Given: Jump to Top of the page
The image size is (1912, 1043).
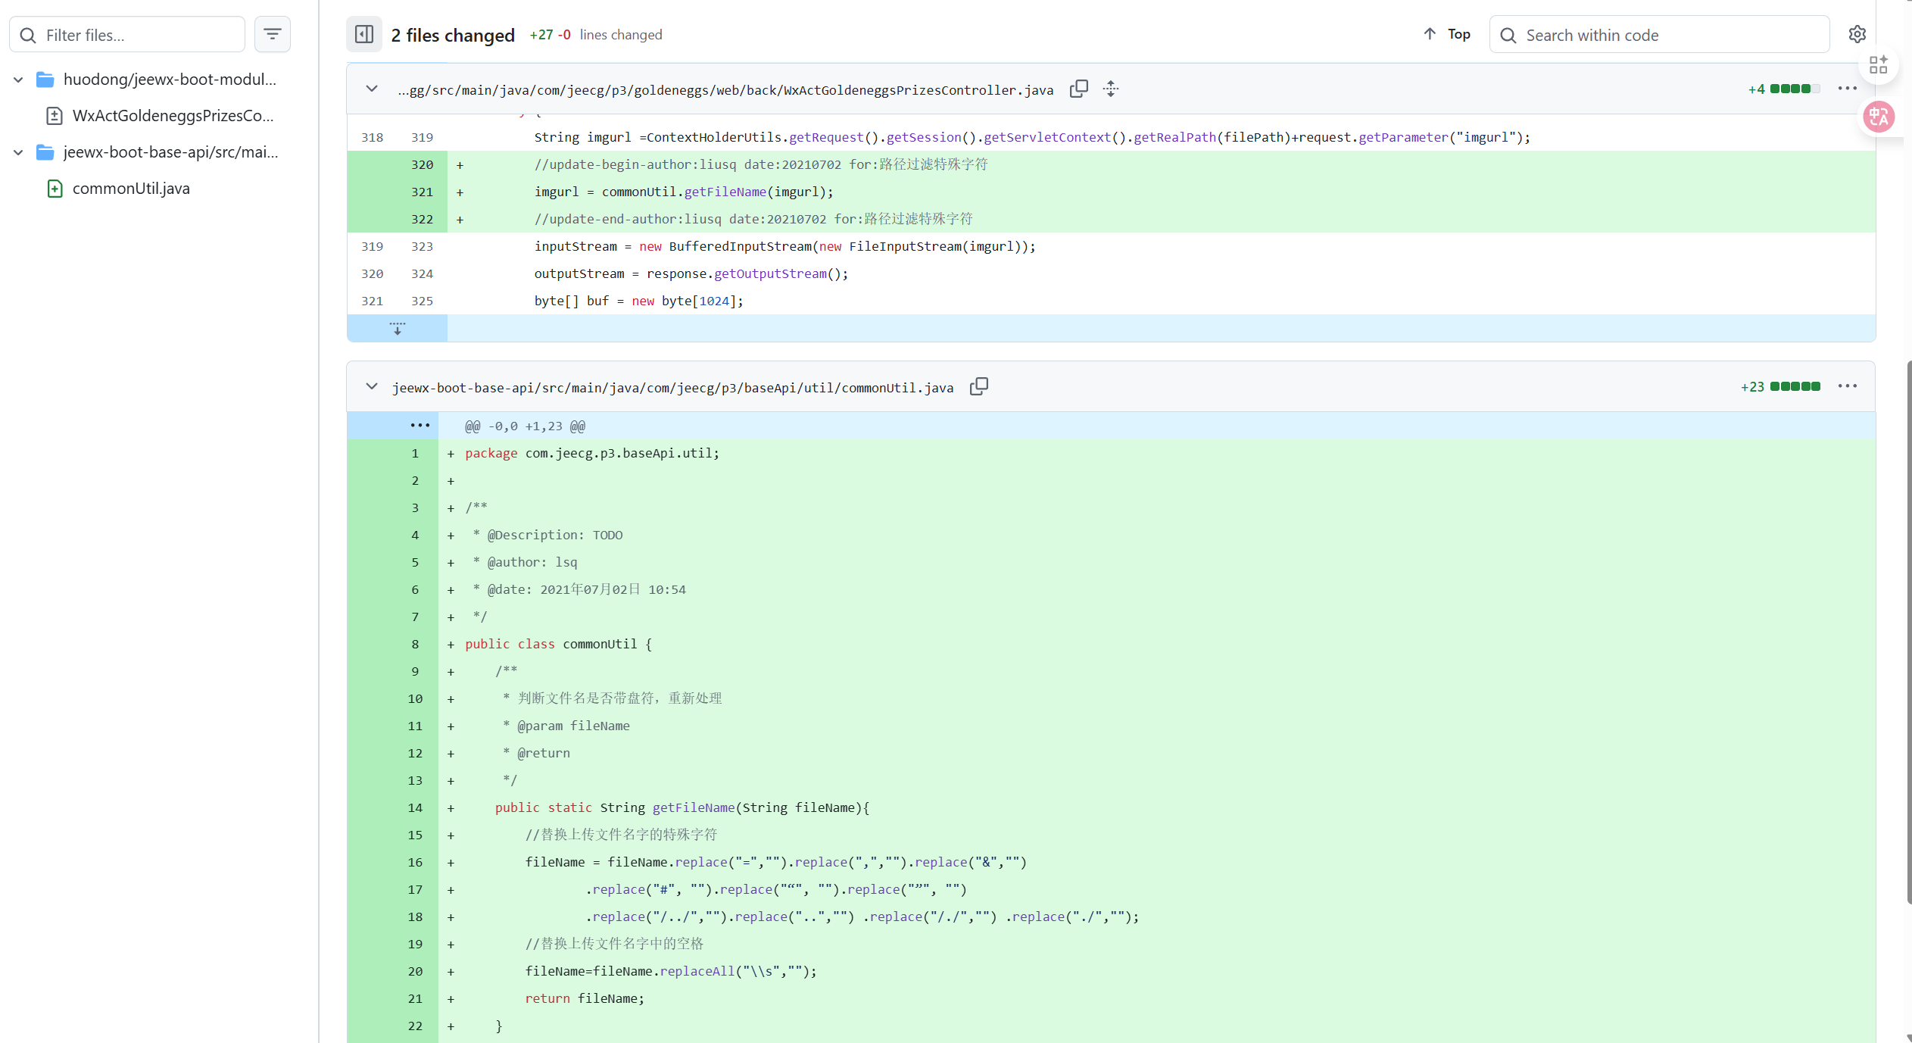Looking at the screenshot, I should (1447, 35).
